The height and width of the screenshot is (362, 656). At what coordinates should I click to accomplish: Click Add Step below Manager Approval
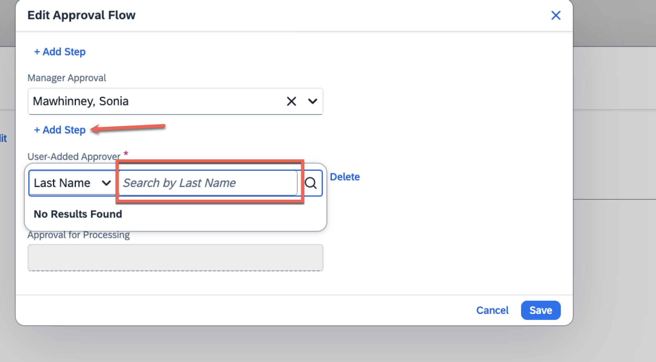click(x=60, y=130)
